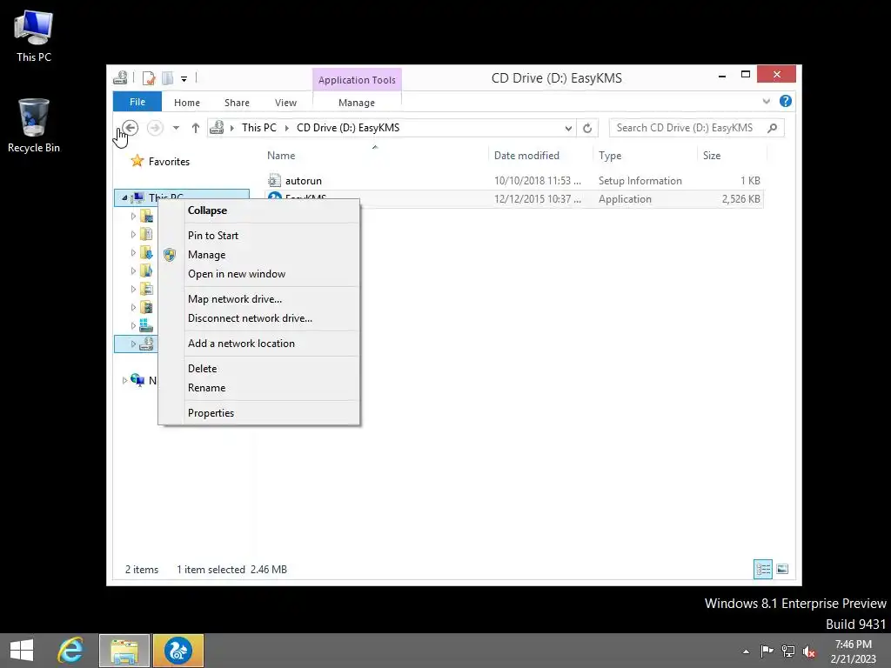Image resolution: width=891 pixels, height=668 pixels.
Task: Expand the ribbon chevron
Action: click(x=766, y=101)
